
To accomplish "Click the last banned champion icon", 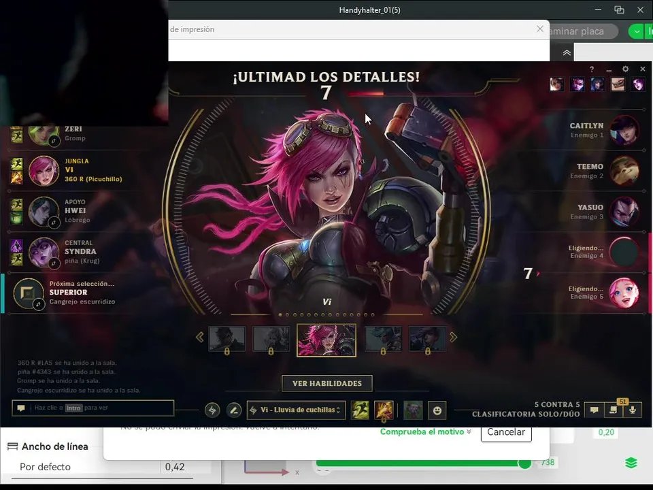I will point(638,84).
